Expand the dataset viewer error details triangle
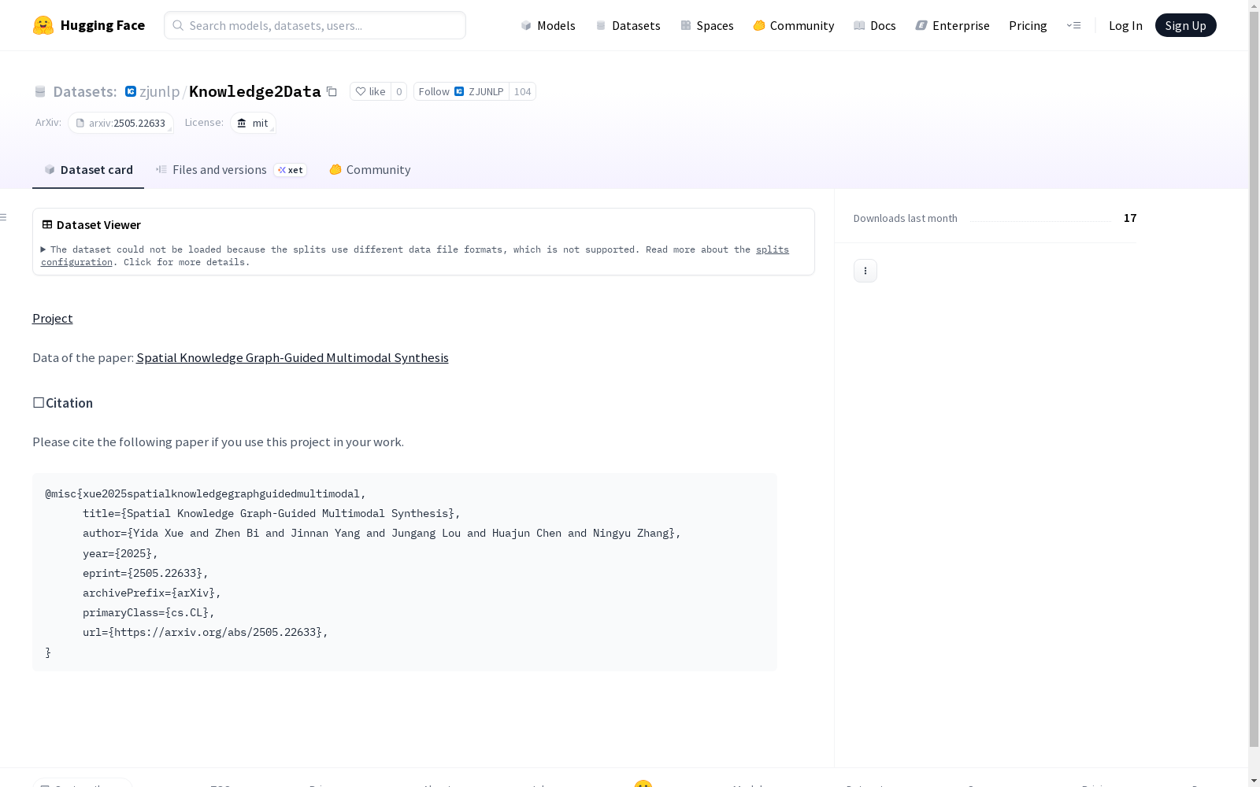 pos(43,249)
